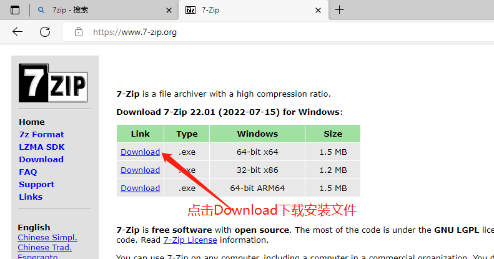Open the Home sidebar link

32,122
